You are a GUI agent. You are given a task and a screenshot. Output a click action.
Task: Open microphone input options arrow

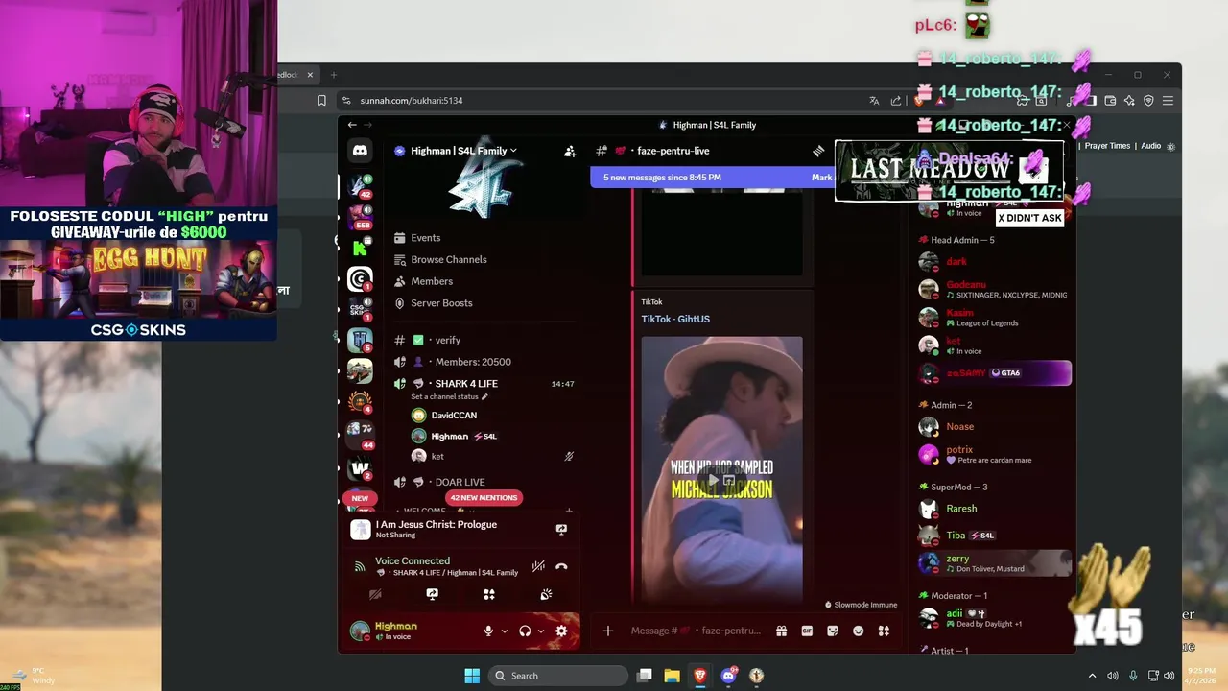pyautogui.click(x=504, y=631)
